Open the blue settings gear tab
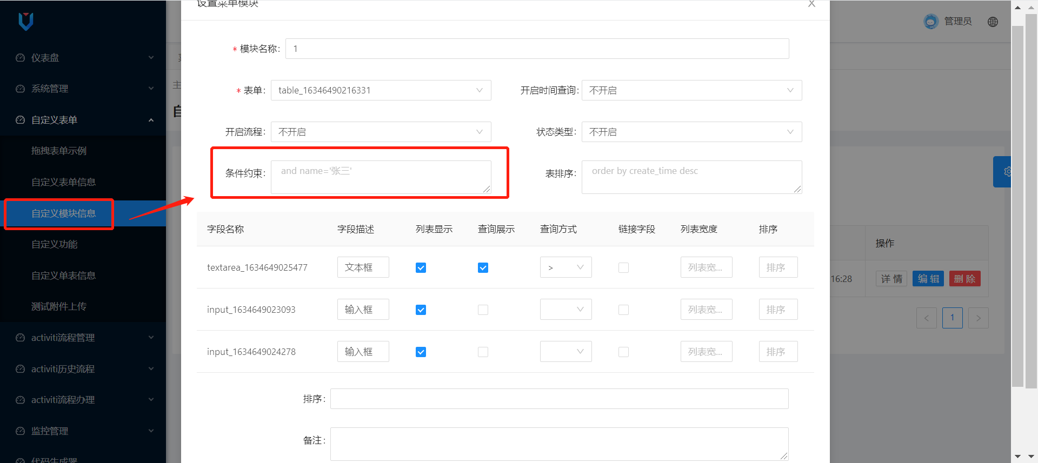Image resolution: width=1038 pixels, height=463 pixels. (1003, 172)
